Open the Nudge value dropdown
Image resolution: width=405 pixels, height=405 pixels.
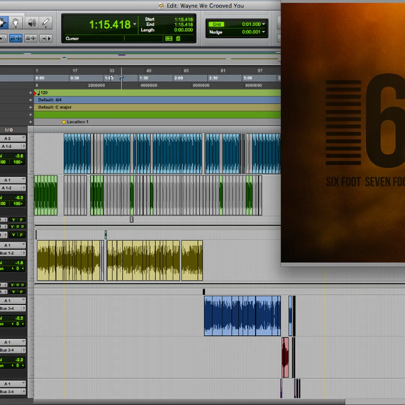point(263,32)
